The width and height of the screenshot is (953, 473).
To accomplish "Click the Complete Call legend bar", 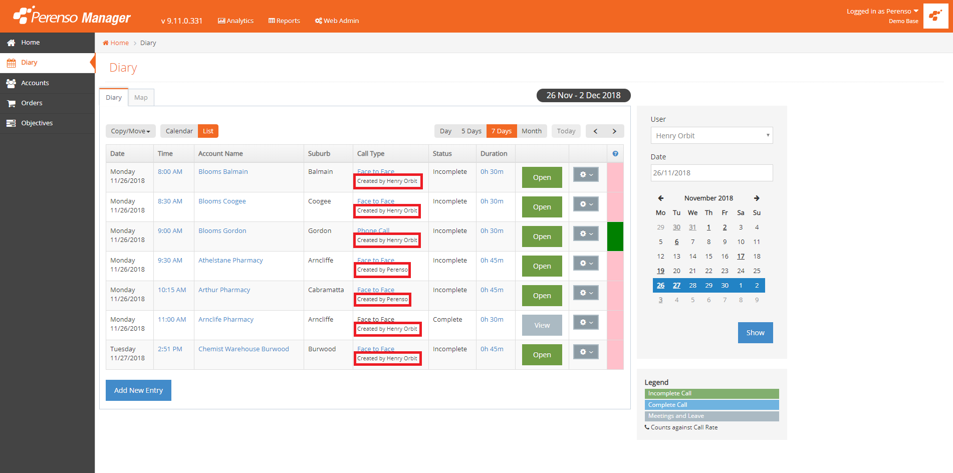I will click(x=711, y=405).
